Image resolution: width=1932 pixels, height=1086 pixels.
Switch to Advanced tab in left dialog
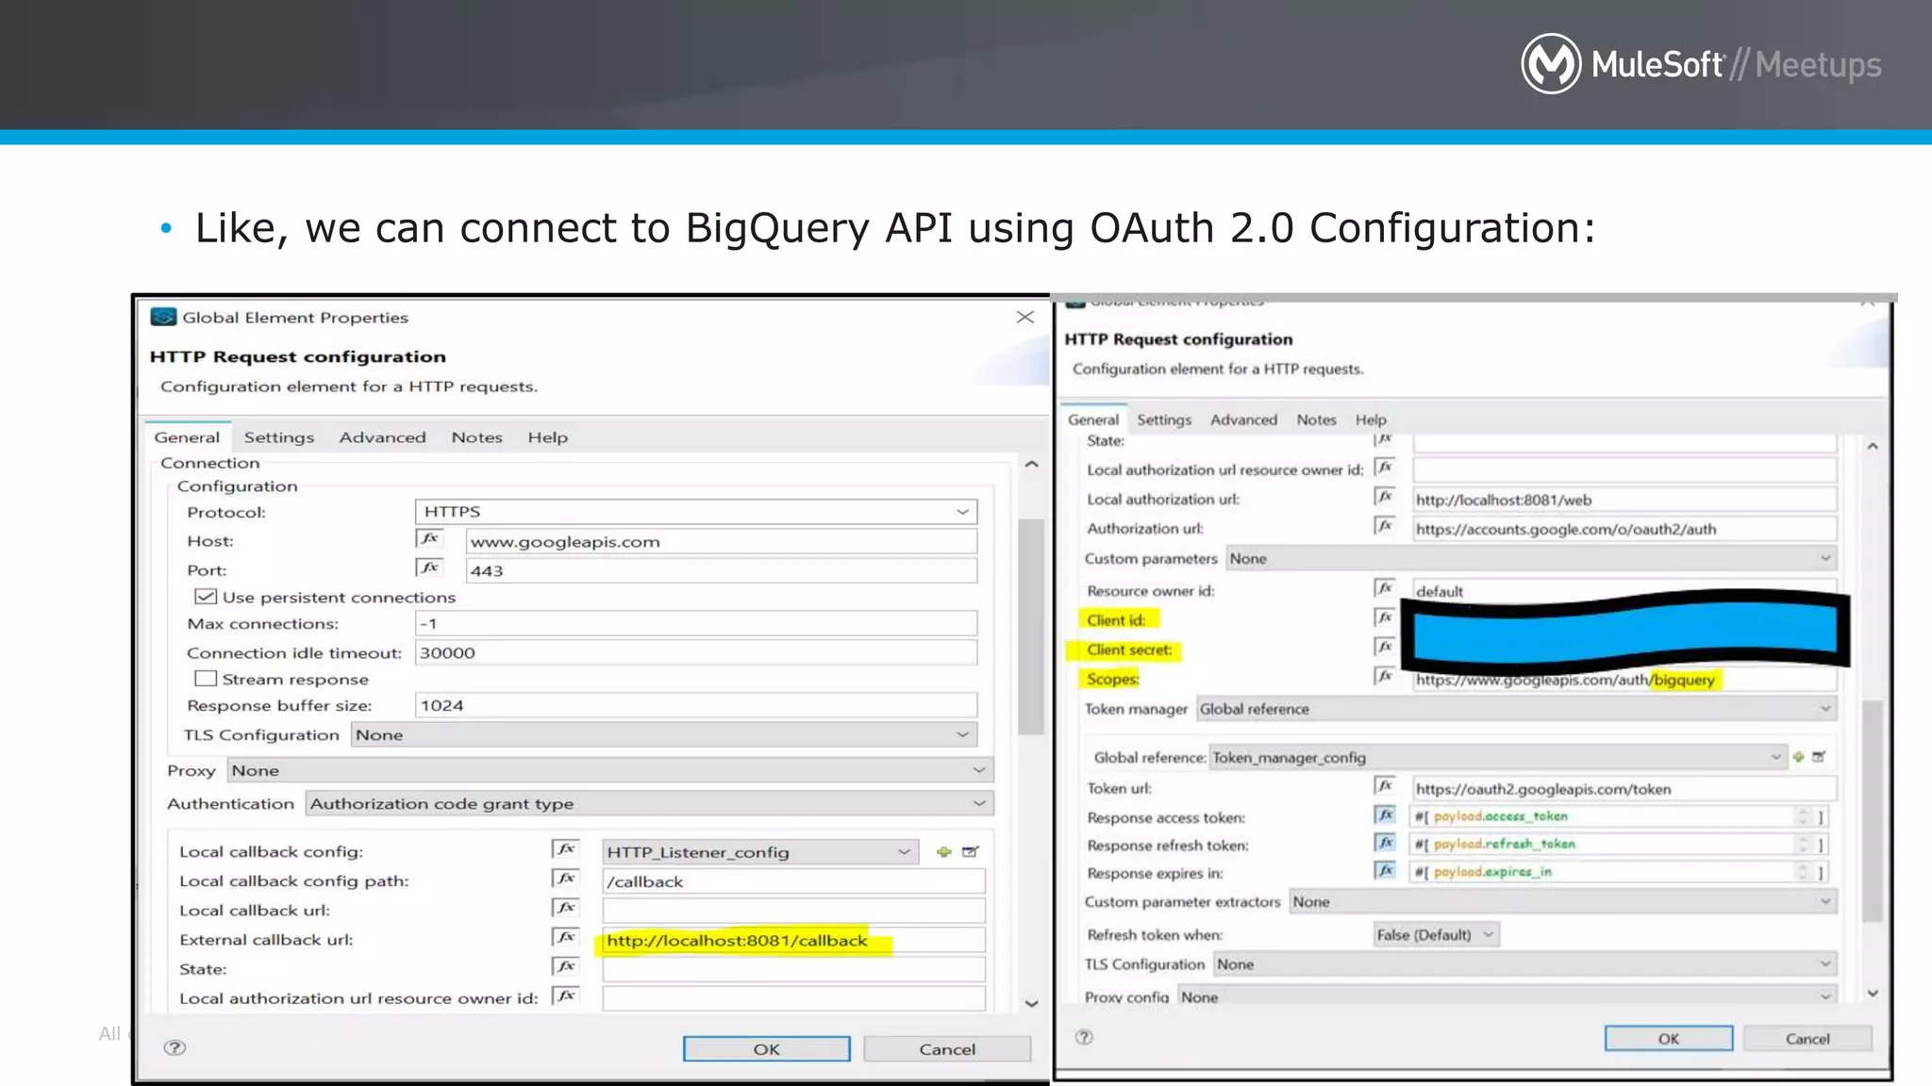(383, 437)
